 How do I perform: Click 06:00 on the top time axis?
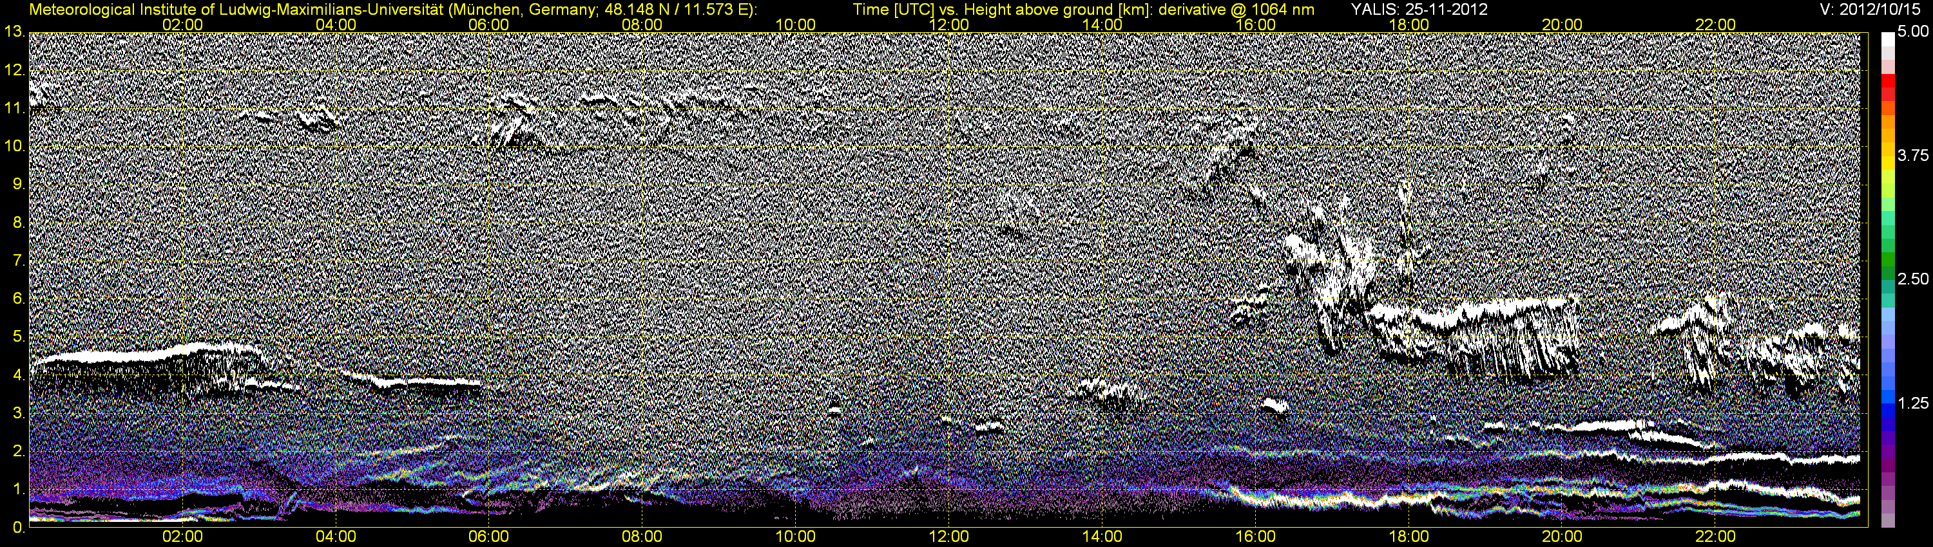488,24
